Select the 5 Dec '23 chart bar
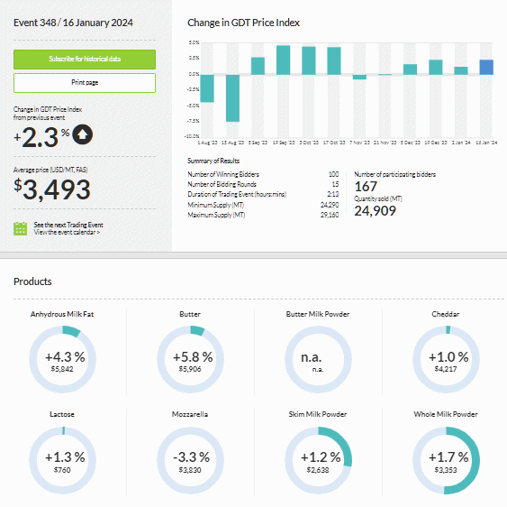 tap(411, 69)
